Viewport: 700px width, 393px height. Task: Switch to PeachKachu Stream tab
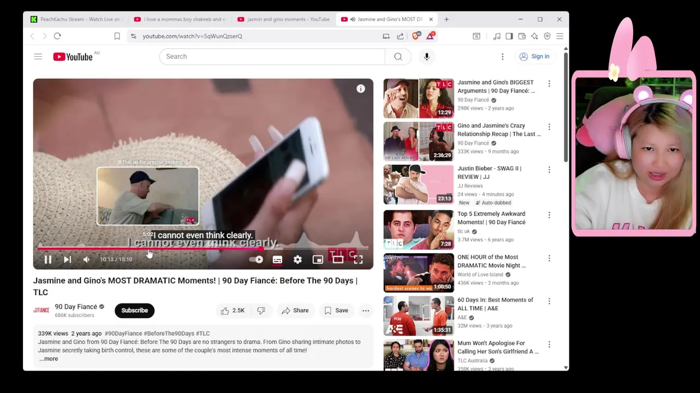coord(75,19)
